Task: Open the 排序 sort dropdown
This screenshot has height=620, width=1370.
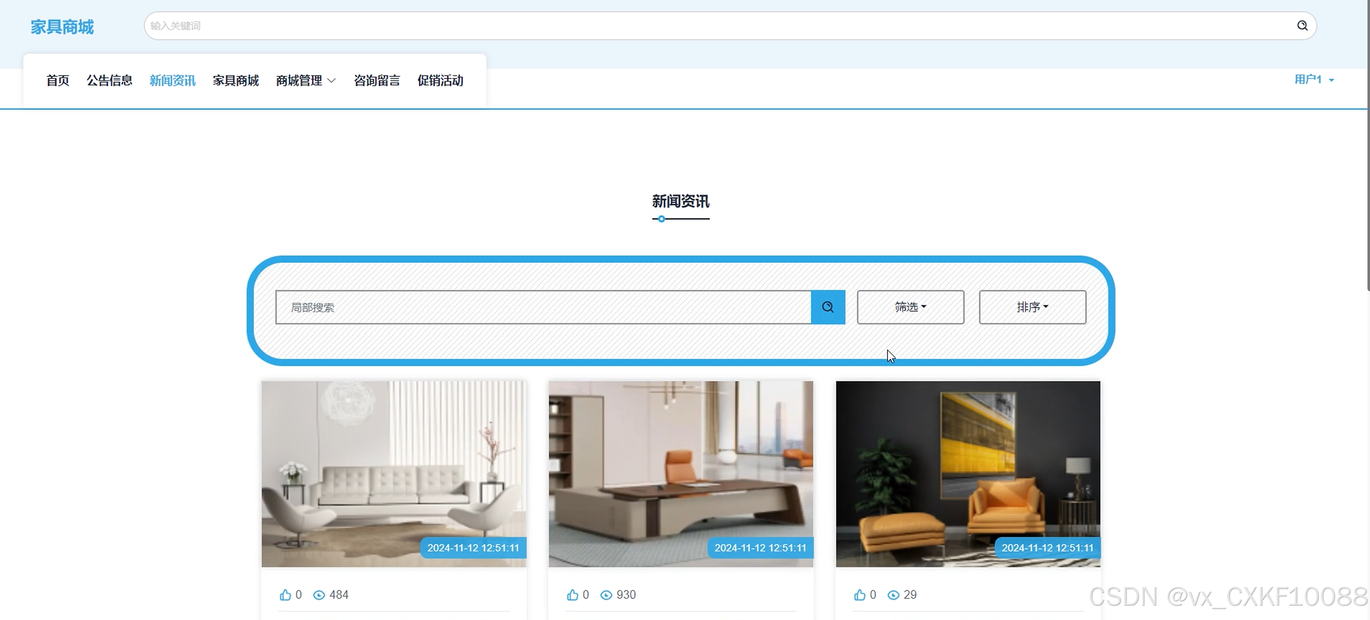Action: 1032,307
